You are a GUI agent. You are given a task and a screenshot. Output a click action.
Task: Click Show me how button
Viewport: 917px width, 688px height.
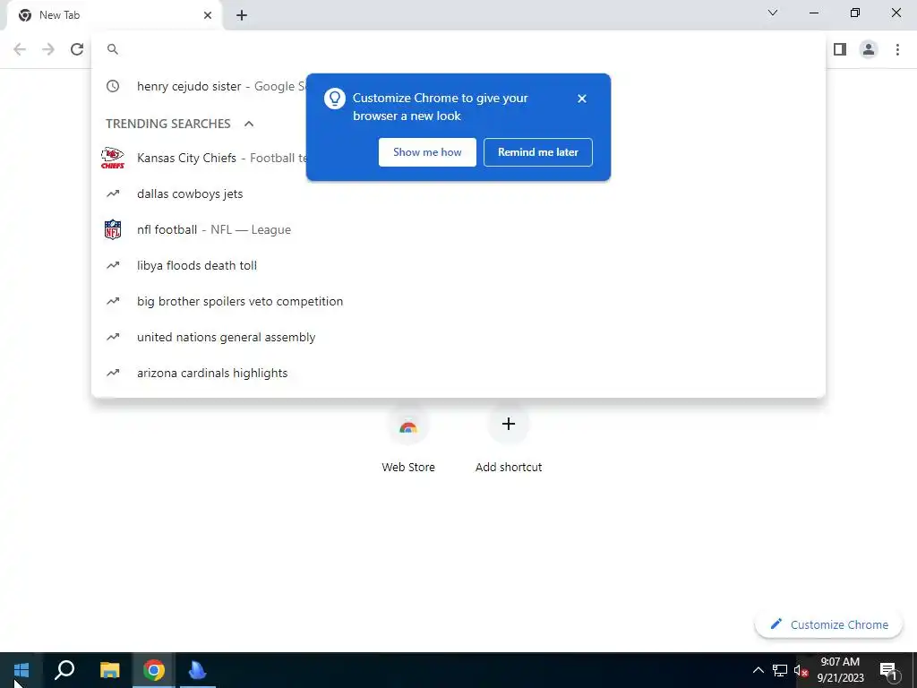427,152
